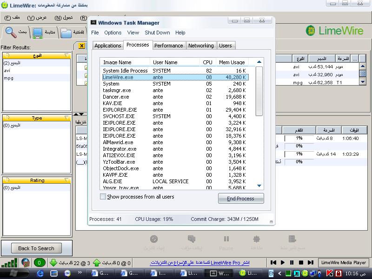
Task: Click the clear finished downloads list icon
Action: click(x=292, y=239)
